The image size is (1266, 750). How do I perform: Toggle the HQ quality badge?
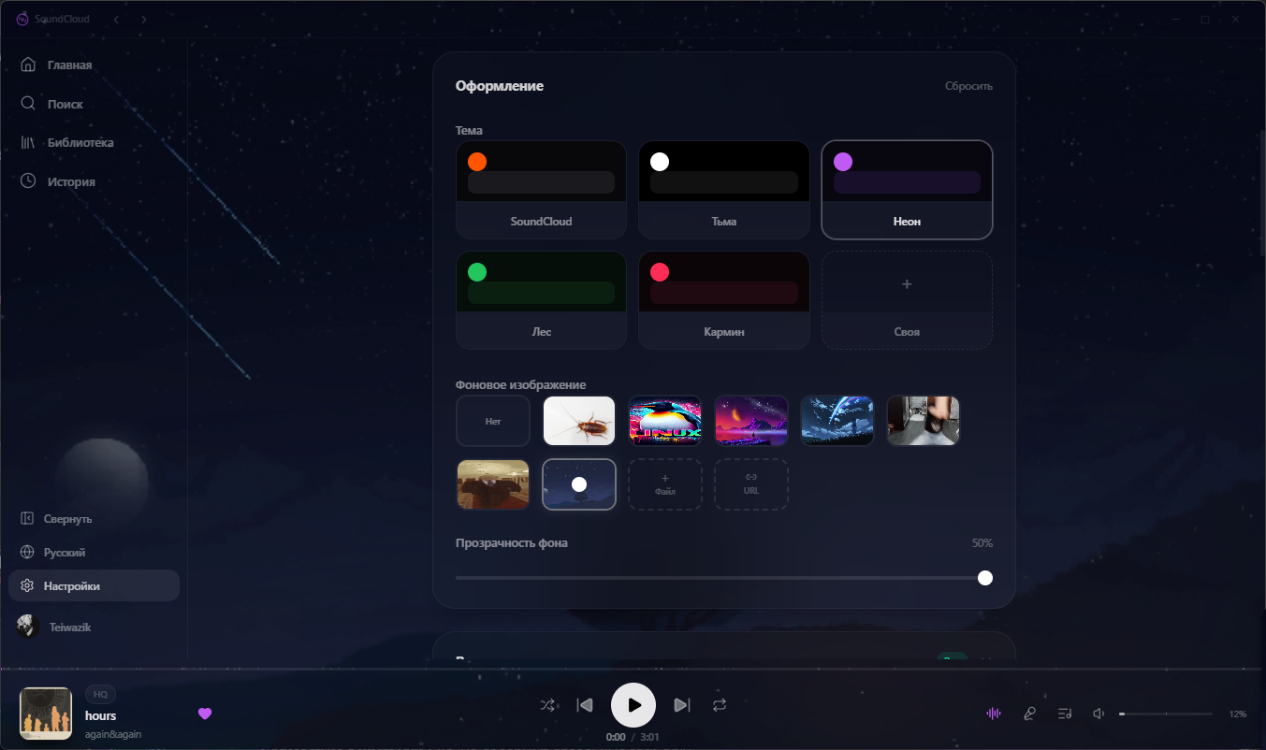[x=100, y=694]
